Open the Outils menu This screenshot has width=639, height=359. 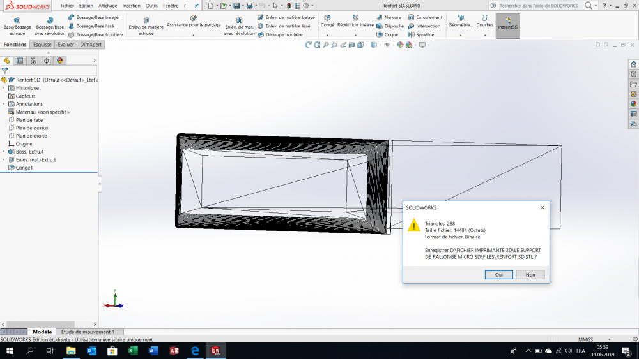coord(151,6)
